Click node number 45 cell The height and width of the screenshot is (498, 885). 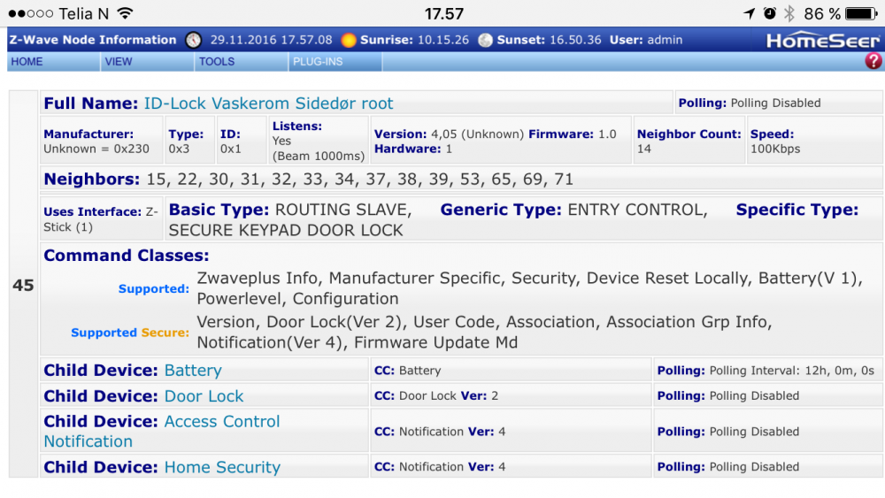point(23,286)
